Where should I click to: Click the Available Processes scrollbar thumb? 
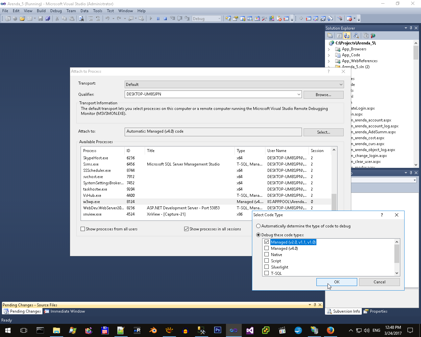pyautogui.click(x=334, y=202)
